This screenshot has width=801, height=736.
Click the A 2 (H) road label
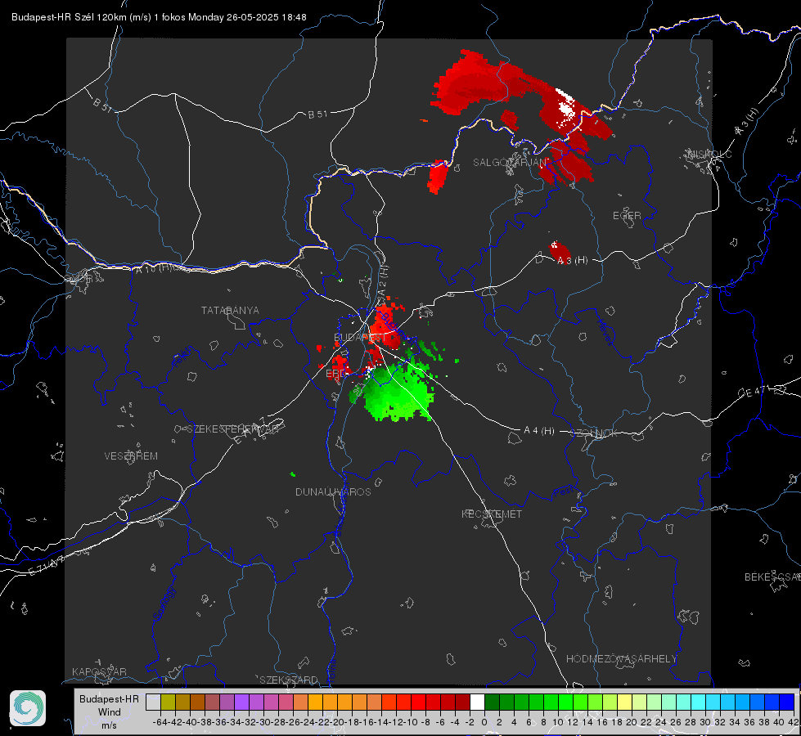383,280
